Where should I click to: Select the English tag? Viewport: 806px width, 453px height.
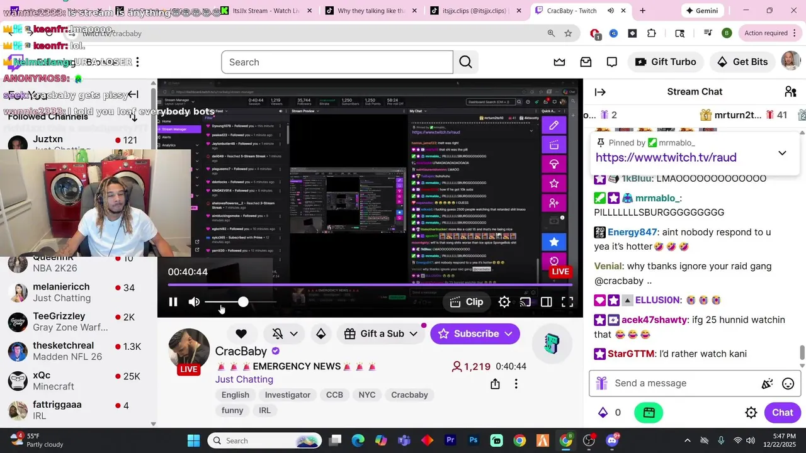pyautogui.click(x=236, y=394)
